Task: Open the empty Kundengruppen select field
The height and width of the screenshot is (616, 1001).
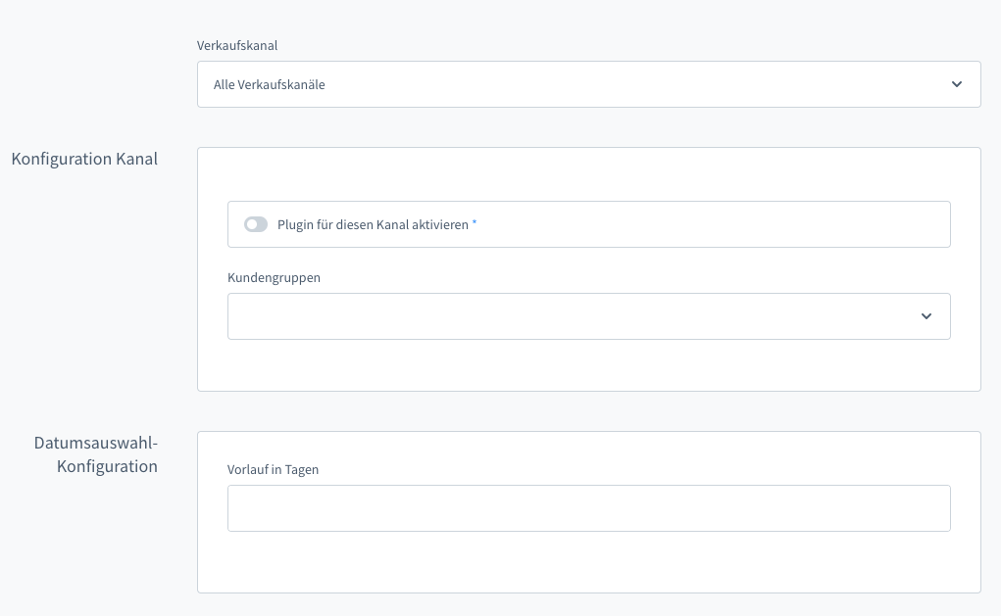Action: (x=569, y=316)
